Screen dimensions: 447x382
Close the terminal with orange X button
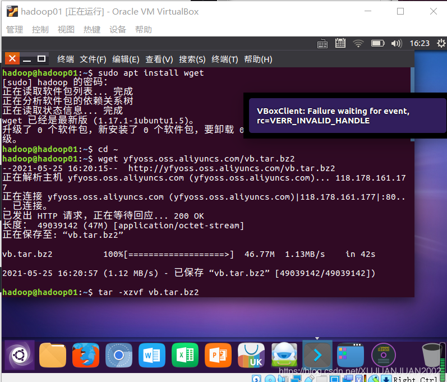pyautogui.click(x=12, y=59)
